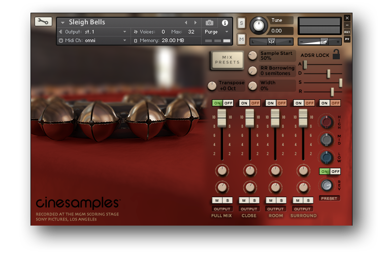383x256 pixels.
Task: Mute the instrument with M button
Action: (241, 39)
